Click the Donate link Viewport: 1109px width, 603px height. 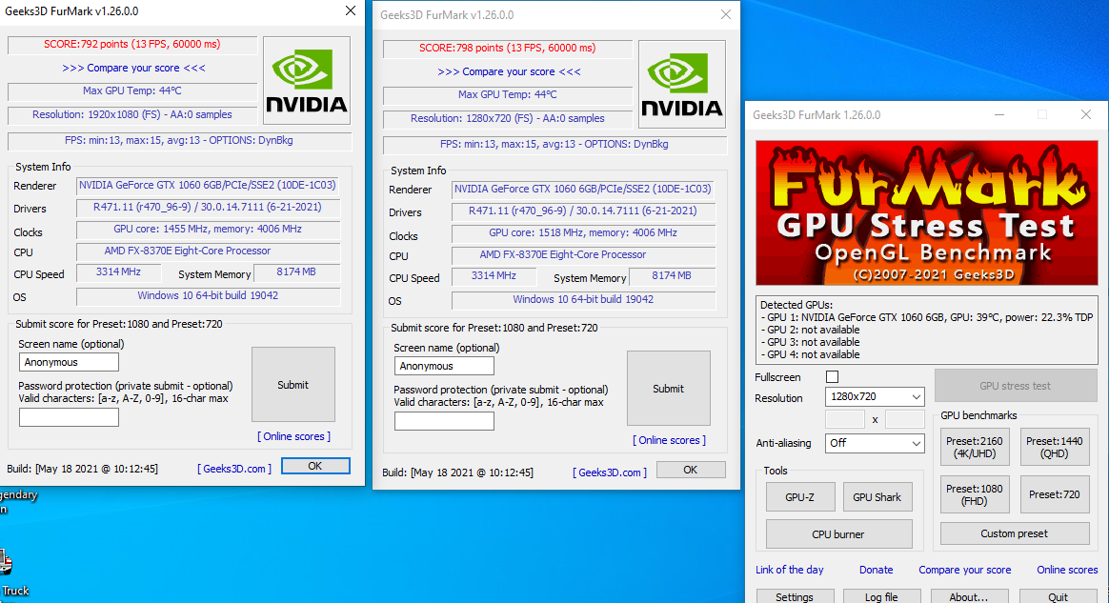click(877, 570)
